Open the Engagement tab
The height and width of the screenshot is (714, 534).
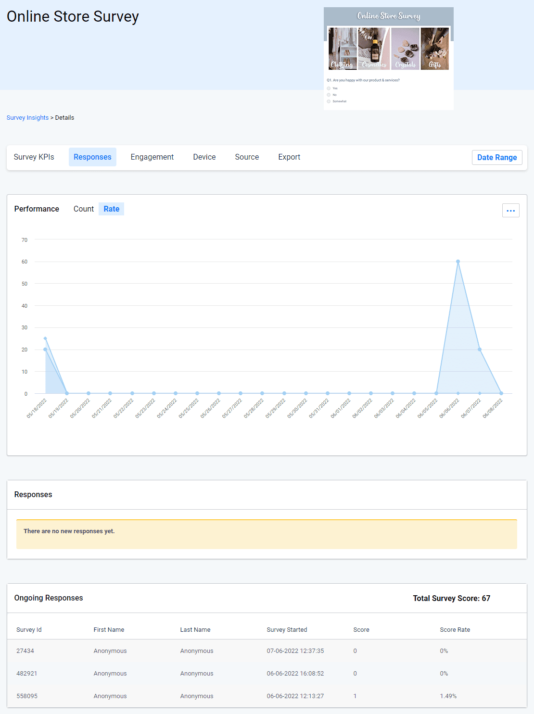[152, 157]
